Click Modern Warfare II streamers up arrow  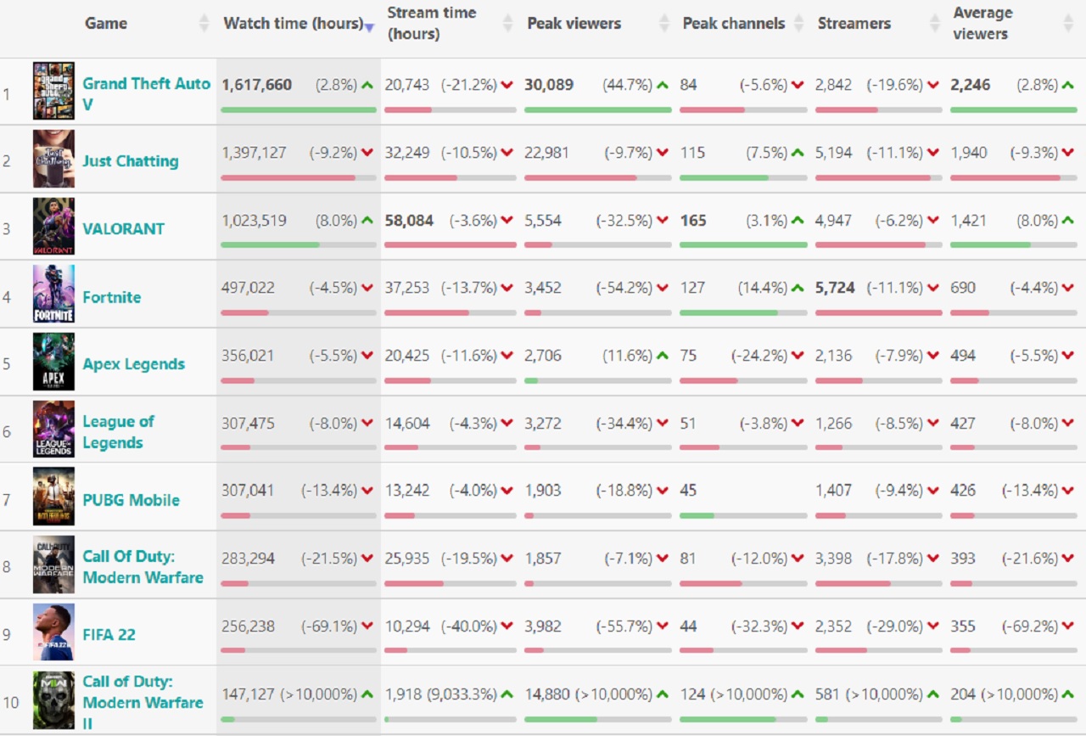[933, 694]
